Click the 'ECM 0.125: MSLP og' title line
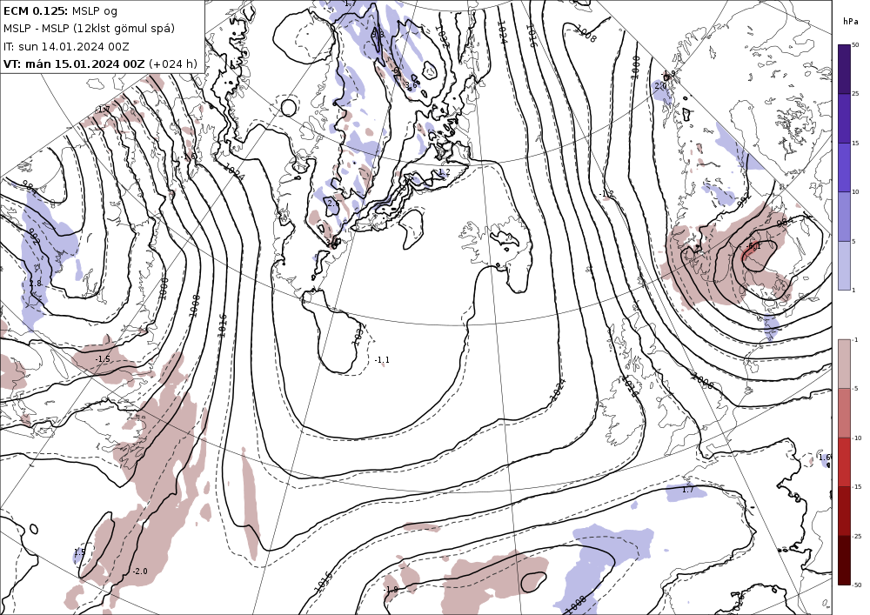This screenshot has width=870, height=615. pos(60,10)
